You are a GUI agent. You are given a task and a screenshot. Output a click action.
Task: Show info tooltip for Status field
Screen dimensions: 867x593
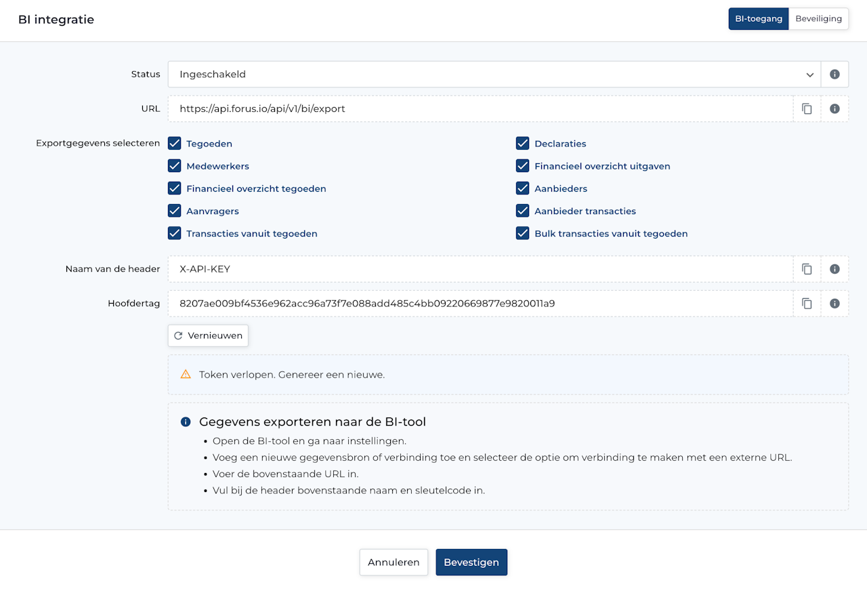click(x=834, y=75)
